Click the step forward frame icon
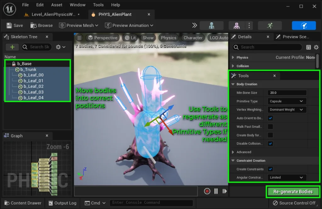The height and width of the screenshot is (209, 322). pyautogui.click(x=225, y=191)
